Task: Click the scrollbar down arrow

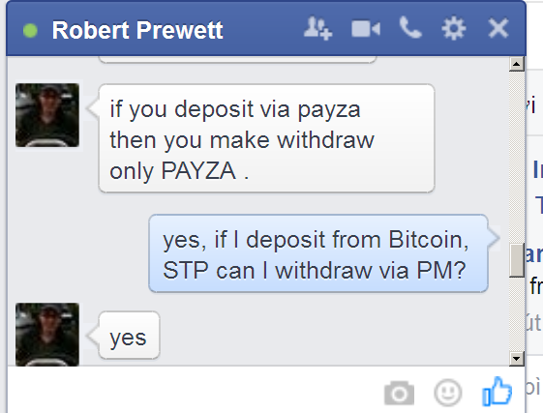Action: point(516,359)
